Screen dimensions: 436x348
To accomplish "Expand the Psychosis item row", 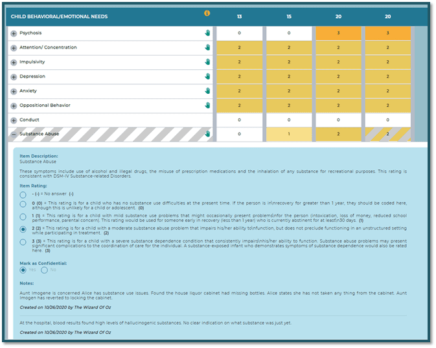I will click(14, 33).
